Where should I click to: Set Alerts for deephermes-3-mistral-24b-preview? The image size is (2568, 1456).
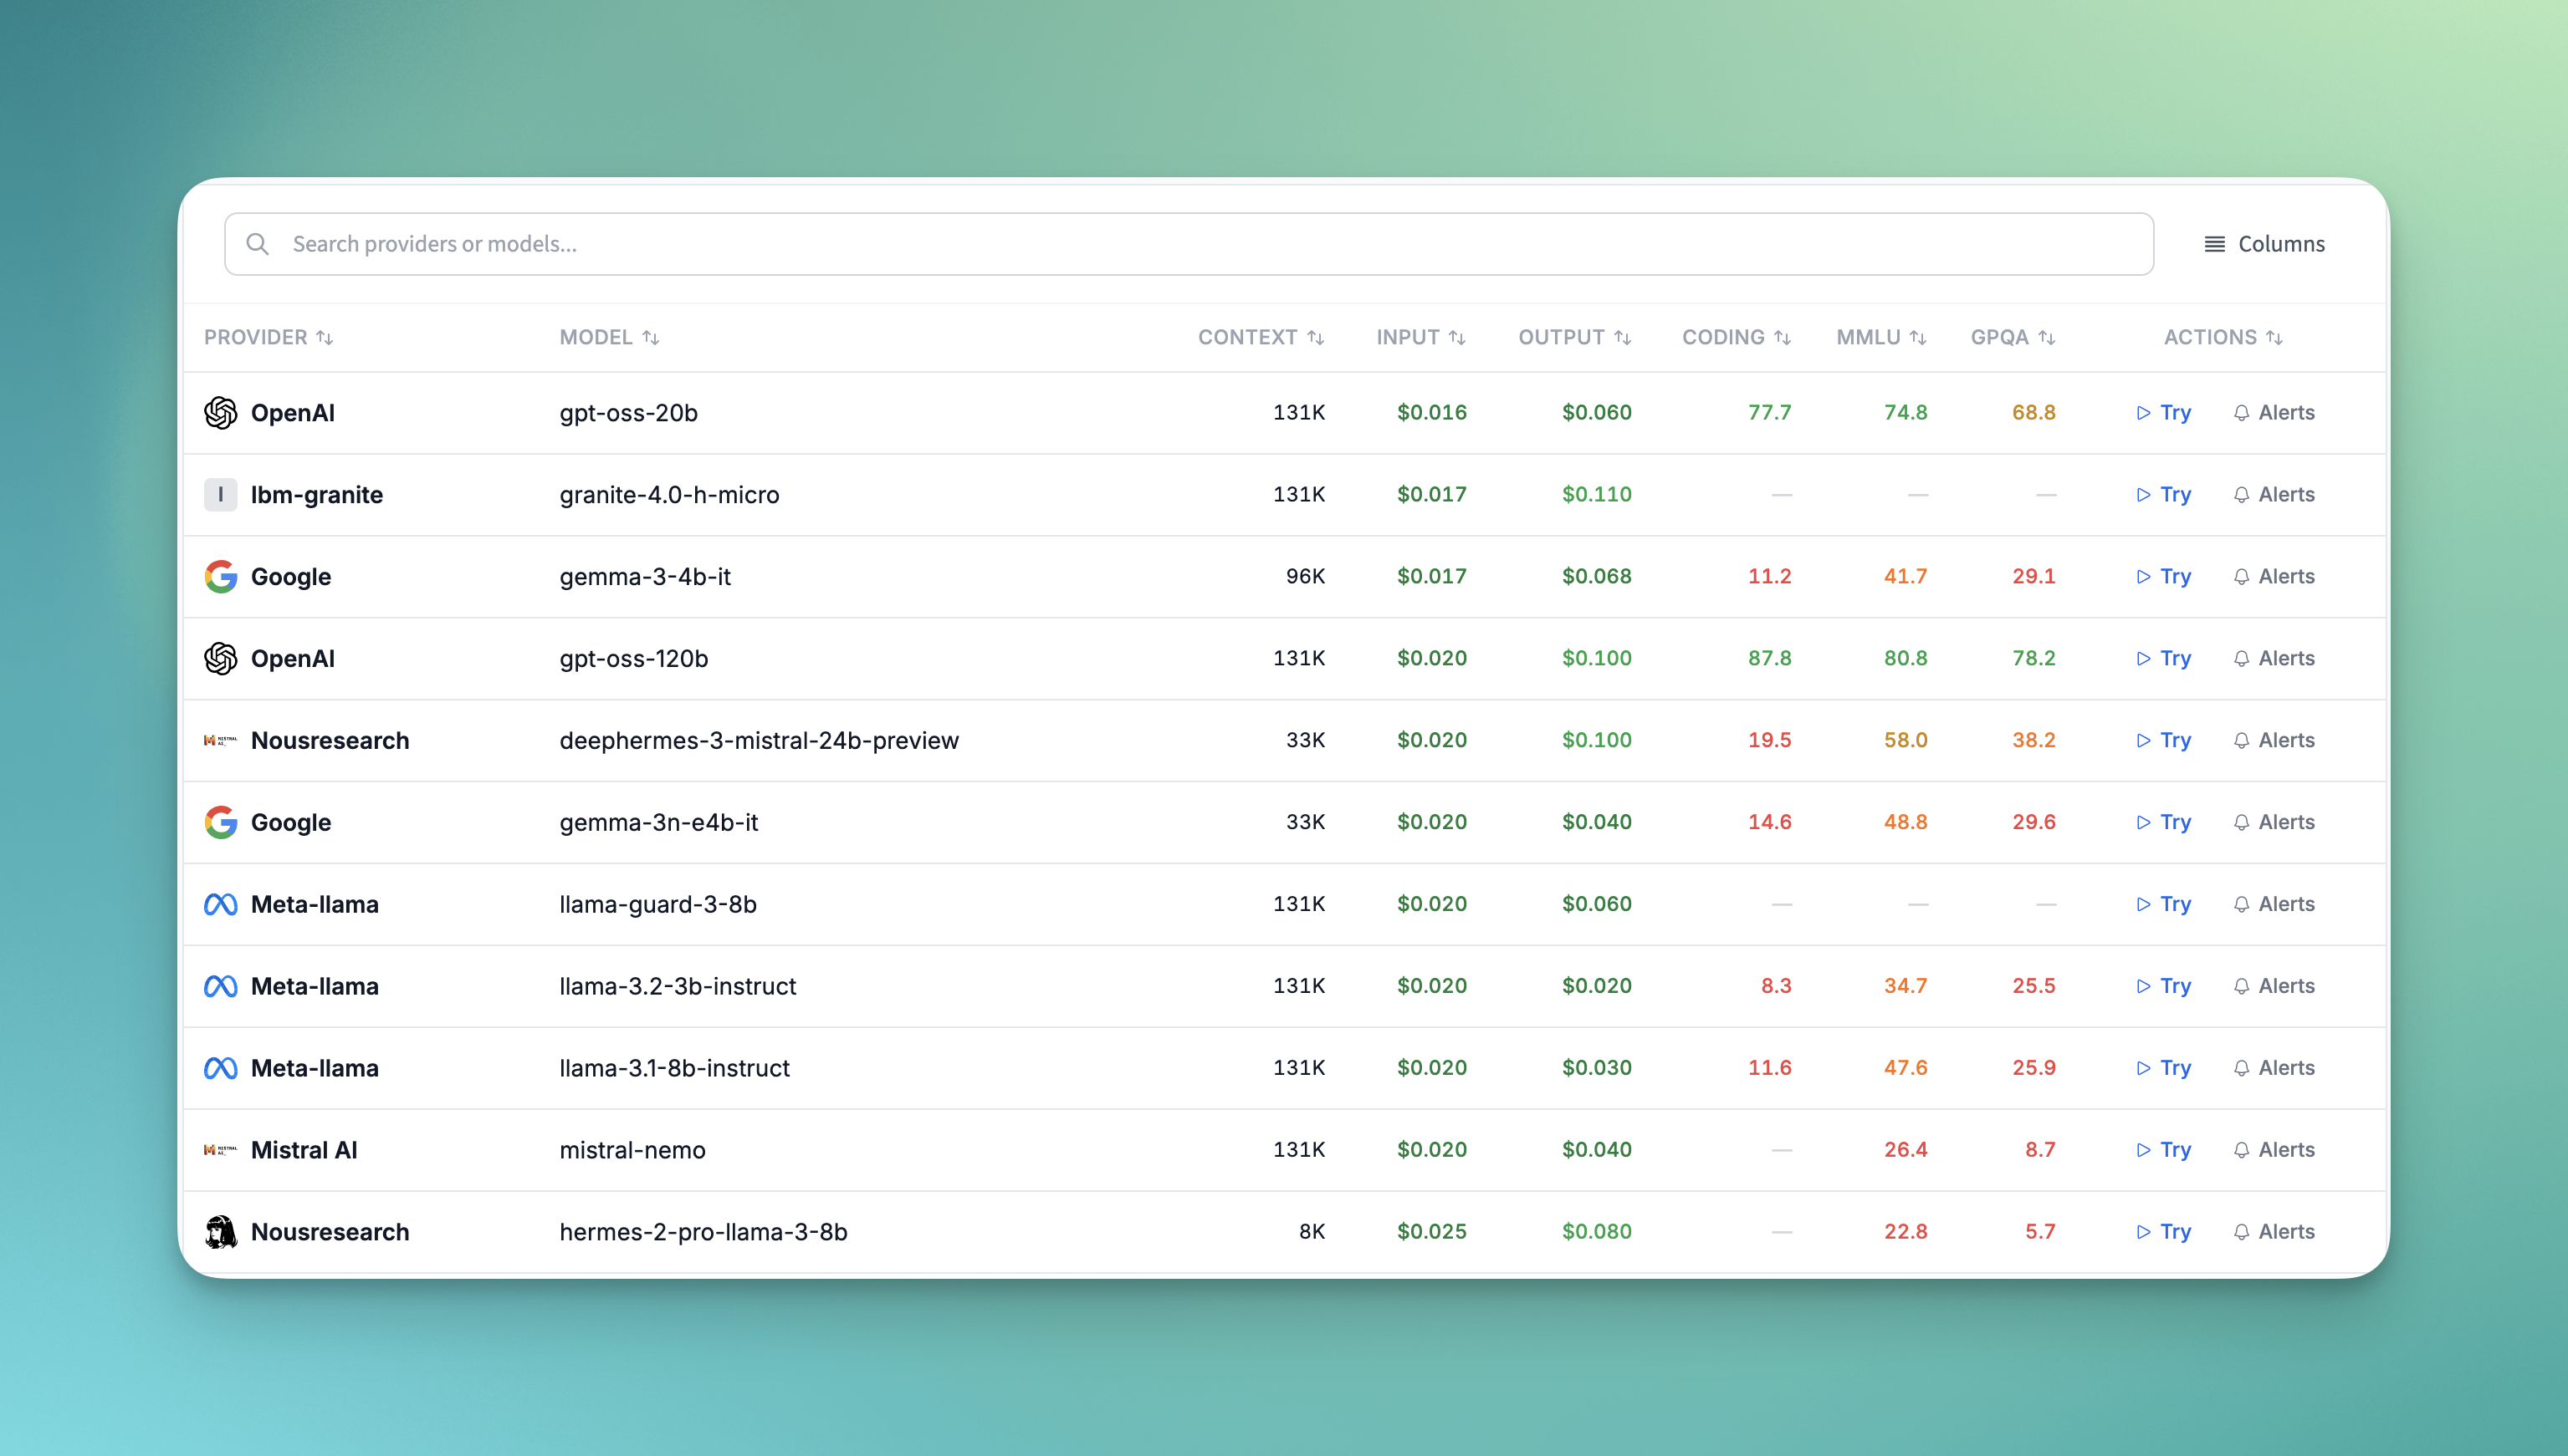tap(2284, 740)
